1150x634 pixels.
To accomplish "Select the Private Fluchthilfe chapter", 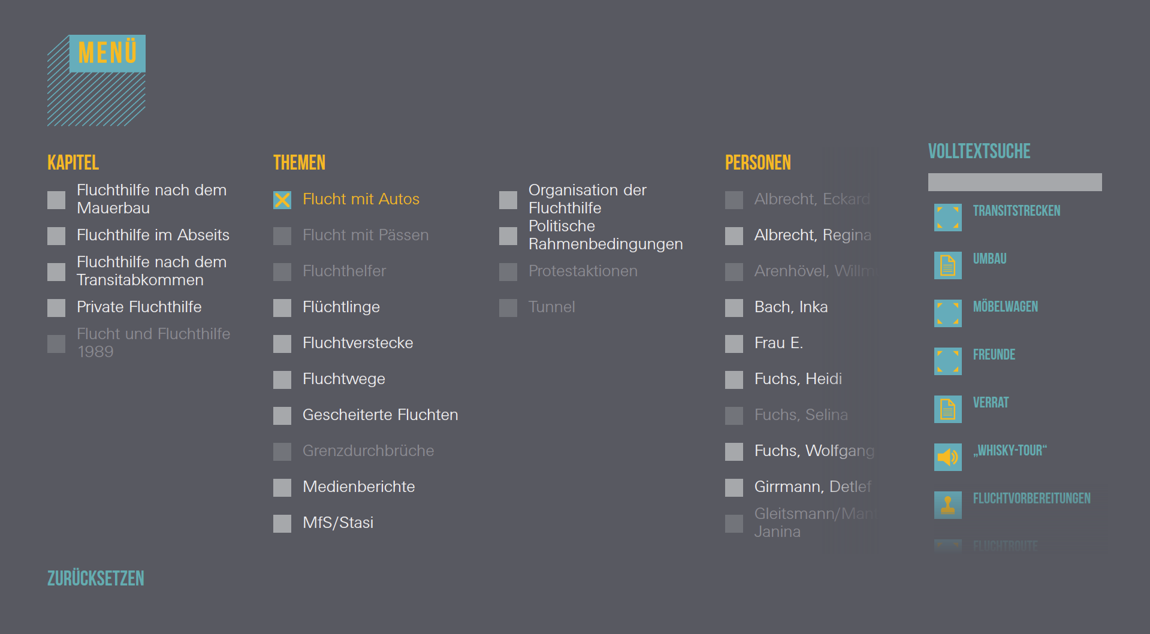I will (56, 308).
